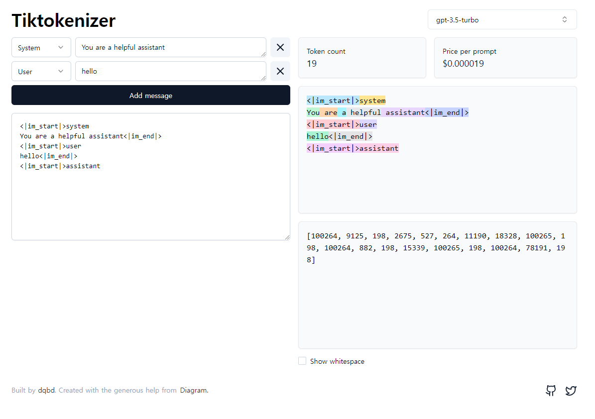Open the gpt-3.5-turbo model selector
Viewport: 595px width, 419px height.
coord(502,19)
